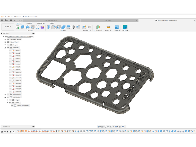Viewport: 196px width, 147px height.
Task: Toggle visibility of the Bodies folder
Action: click(10, 103)
